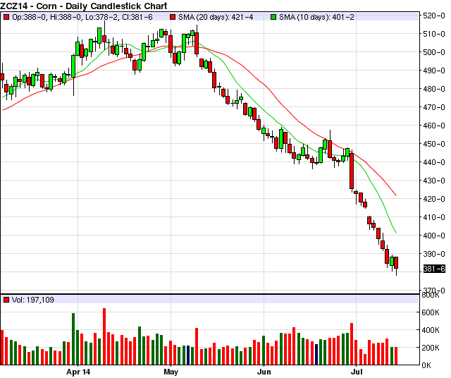Click the end of the red 20-day SMA line
The image size is (451, 378).
pyautogui.click(x=396, y=195)
